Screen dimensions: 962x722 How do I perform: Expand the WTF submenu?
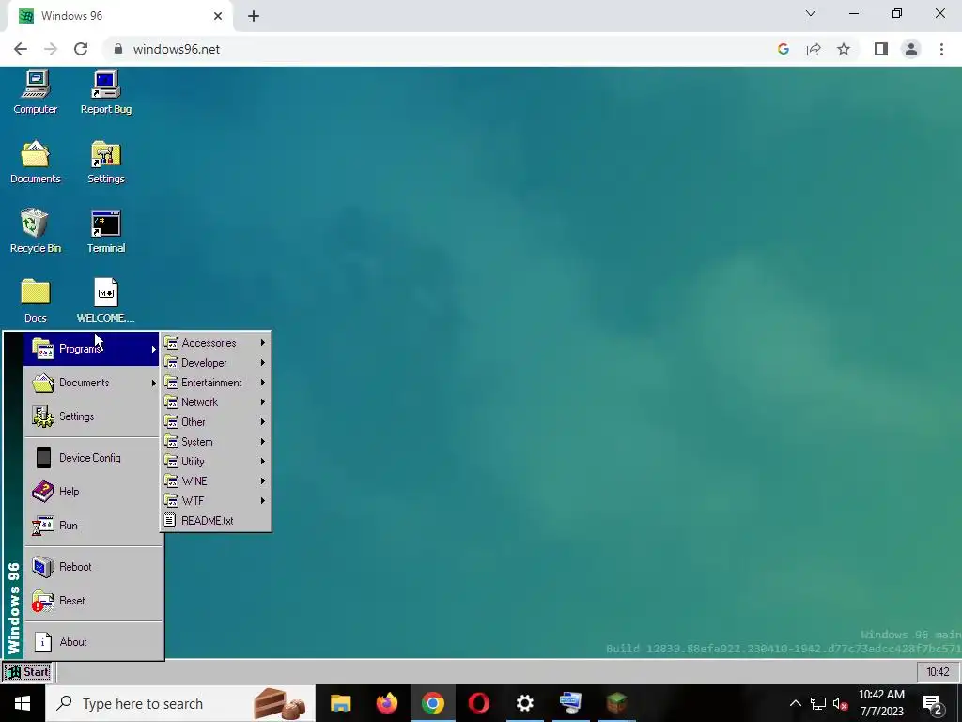215,500
